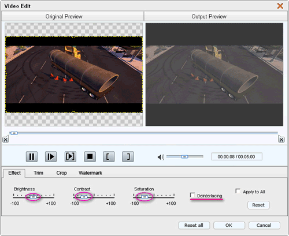289x236 pixels.
Task: Click the Brightness slider handle
Action: 34,197
